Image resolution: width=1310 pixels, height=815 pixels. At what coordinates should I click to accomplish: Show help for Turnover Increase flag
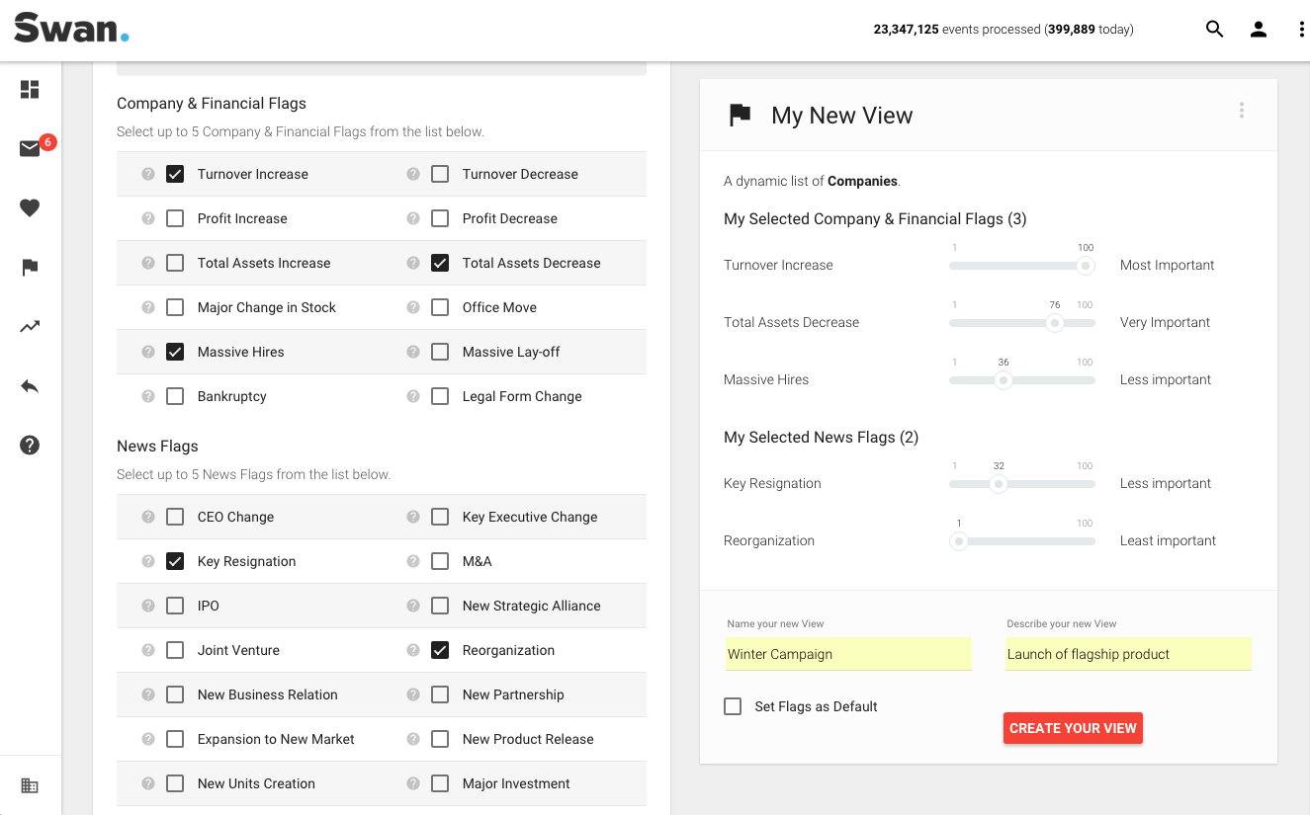148,174
